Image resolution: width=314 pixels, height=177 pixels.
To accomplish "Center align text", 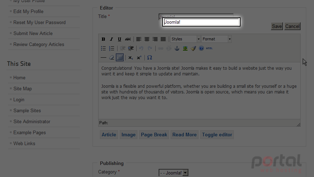I will coord(147,39).
